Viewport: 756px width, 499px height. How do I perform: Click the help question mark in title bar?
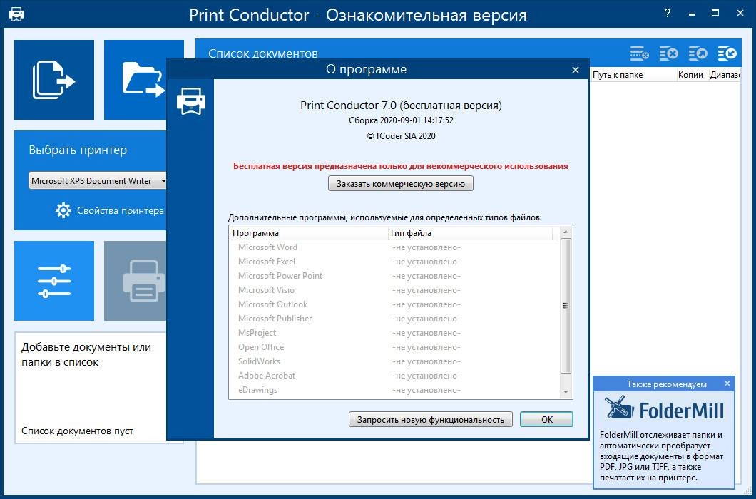(x=668, y=14)
